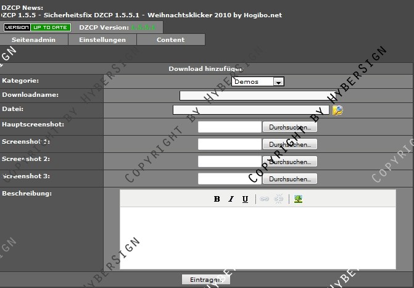Focus the Datei text field
The image size is (414, 288).
point(251,110)
